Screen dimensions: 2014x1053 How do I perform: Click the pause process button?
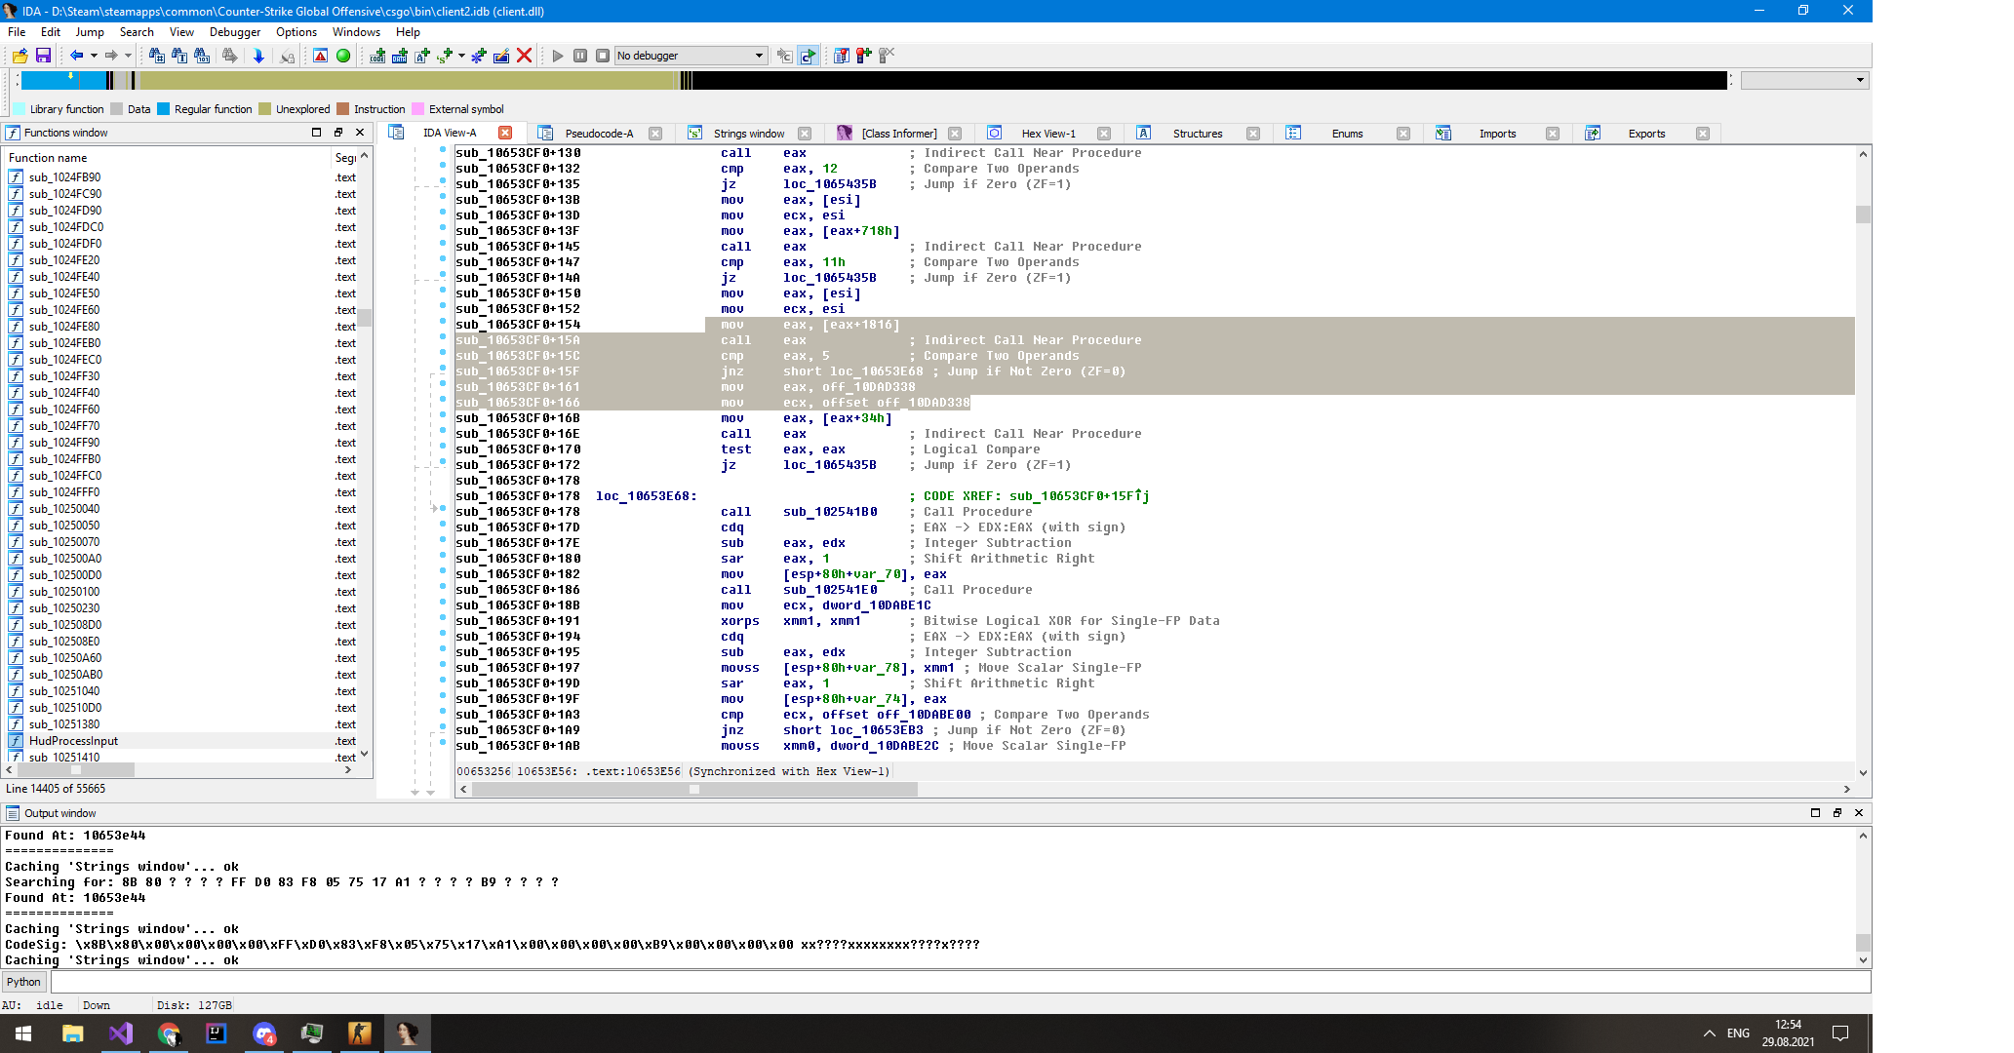coord(580,56)
